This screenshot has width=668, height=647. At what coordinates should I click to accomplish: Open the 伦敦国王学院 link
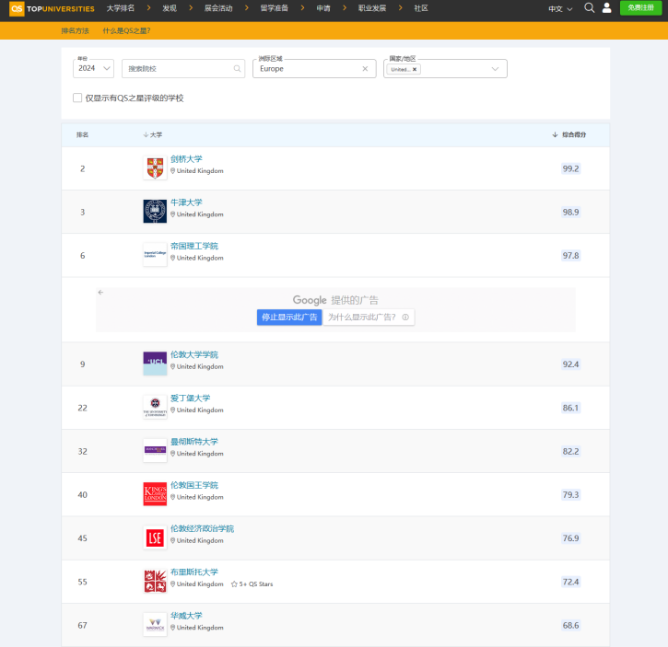click(x=194, y=485)
